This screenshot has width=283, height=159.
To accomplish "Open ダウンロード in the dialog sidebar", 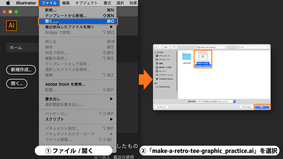I will coord(164,56).
